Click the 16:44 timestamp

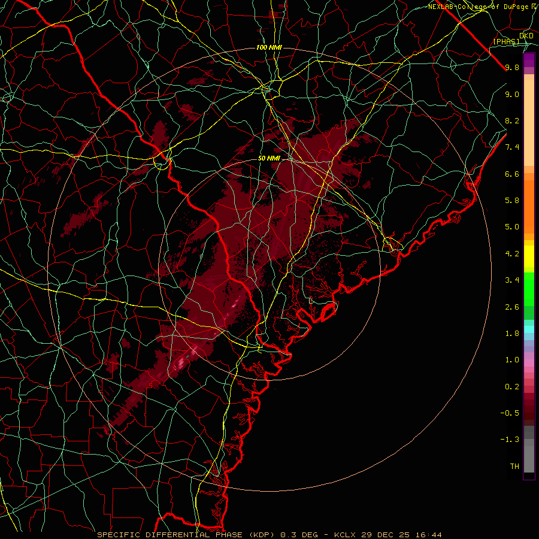tap(428, 535)
